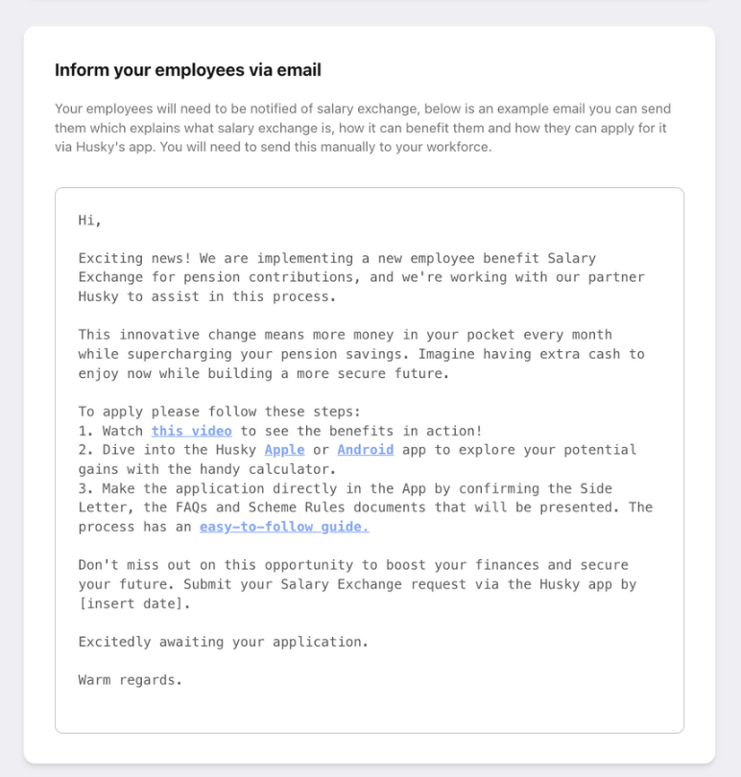This screenshot has height=777, width=741.
Task: Visit the "easy-to-follow guide" link
Action: click(x=283, y=527)
